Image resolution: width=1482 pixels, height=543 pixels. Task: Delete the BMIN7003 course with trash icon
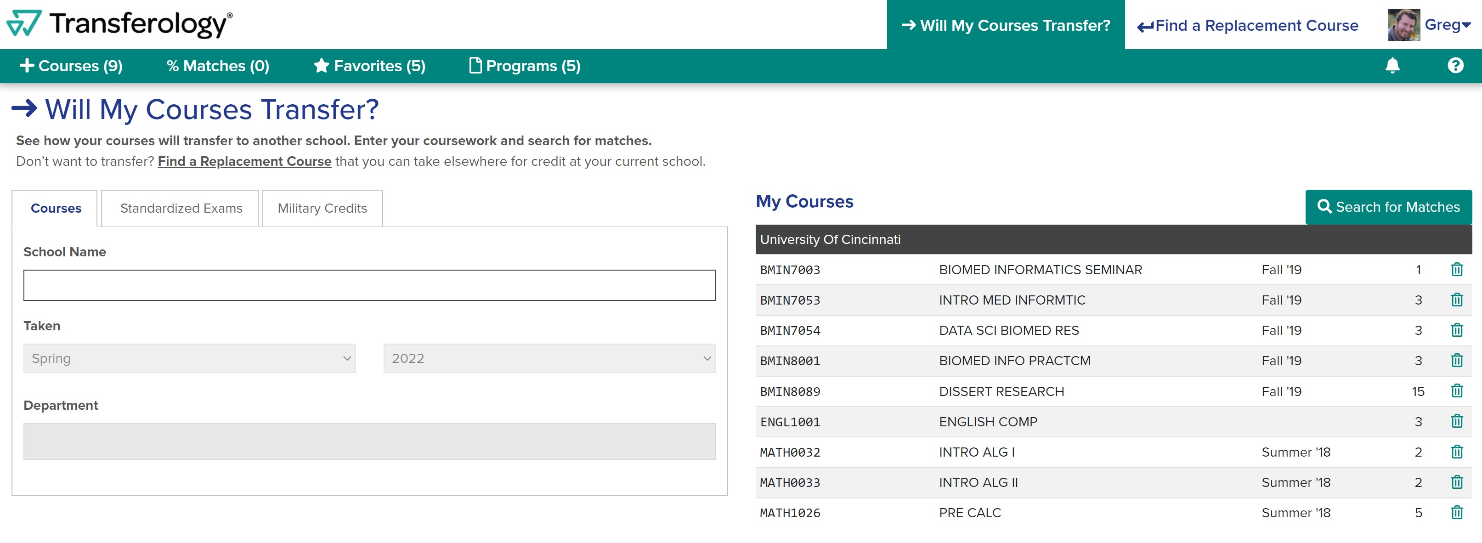(x=1456, y=269)
